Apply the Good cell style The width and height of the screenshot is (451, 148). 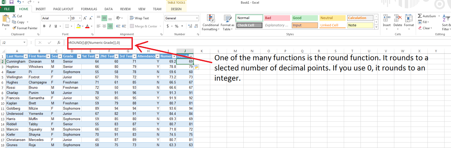(x=305, y=18)
